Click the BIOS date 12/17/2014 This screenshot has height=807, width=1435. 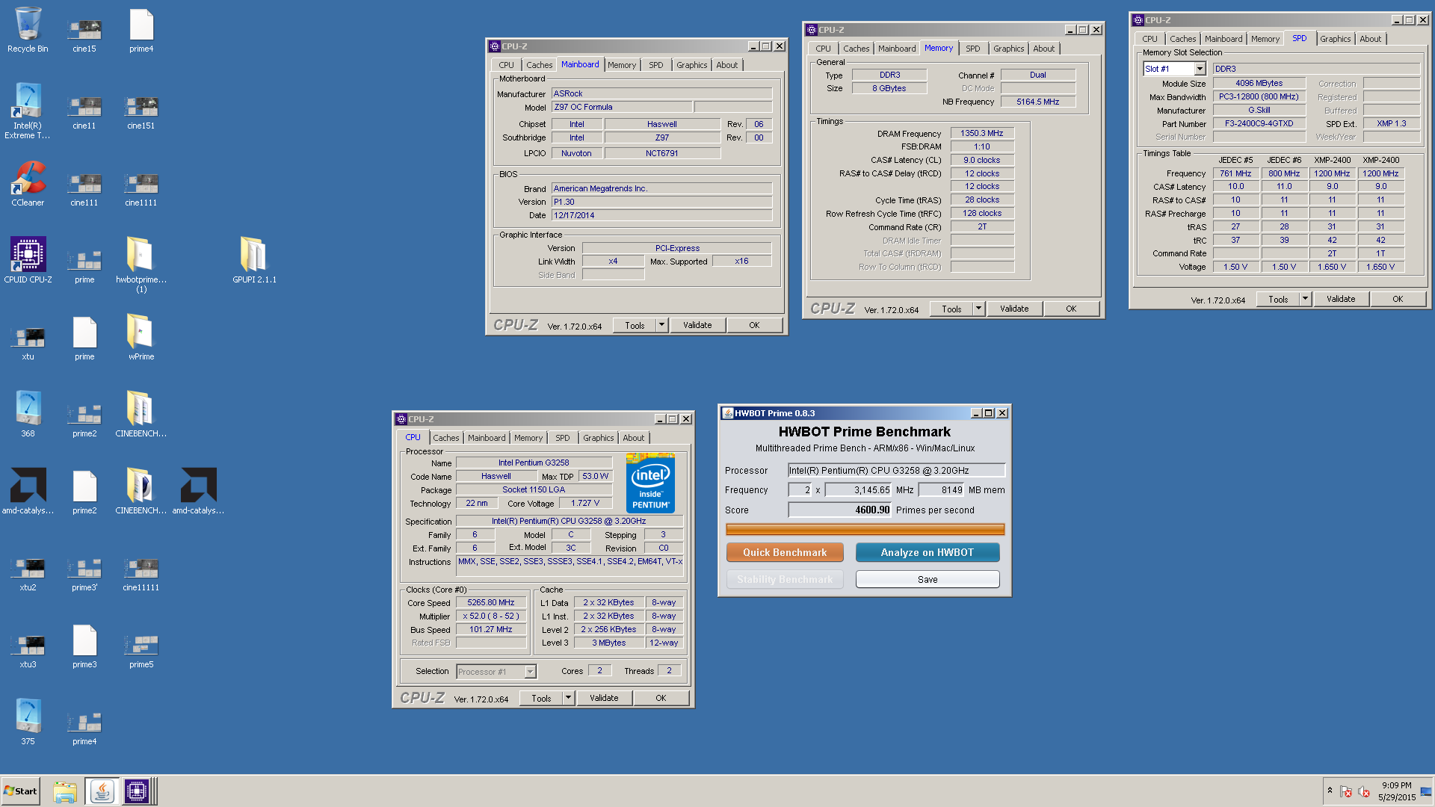[x=661, y=215]
